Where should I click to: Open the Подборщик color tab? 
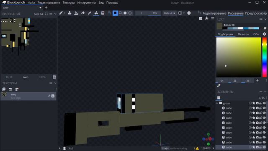point(225,34)
